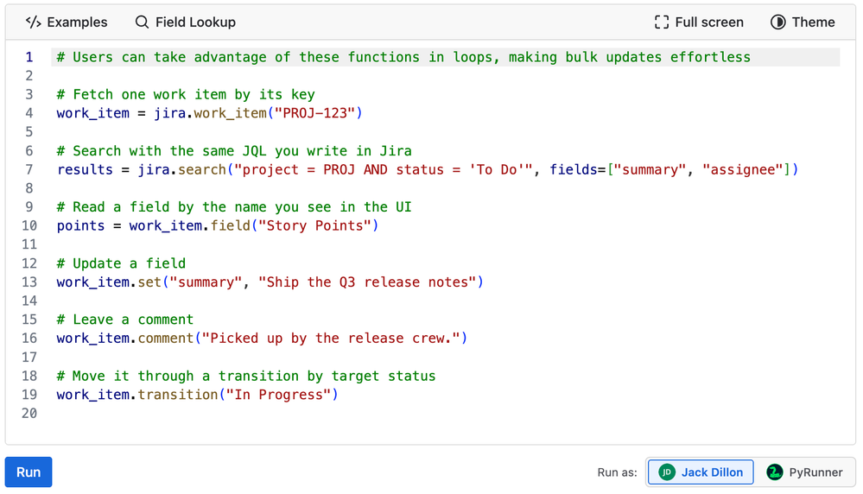Click line number 20 in gutter
The height and width of the screenshot is (494, 863).
click(29, 413)
